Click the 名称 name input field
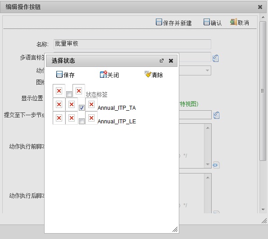Image resolution: width=268 pixels, height=239 pixels. (132, 44)
